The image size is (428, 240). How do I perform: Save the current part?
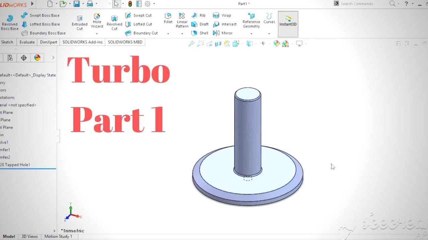tap(77, 4)
